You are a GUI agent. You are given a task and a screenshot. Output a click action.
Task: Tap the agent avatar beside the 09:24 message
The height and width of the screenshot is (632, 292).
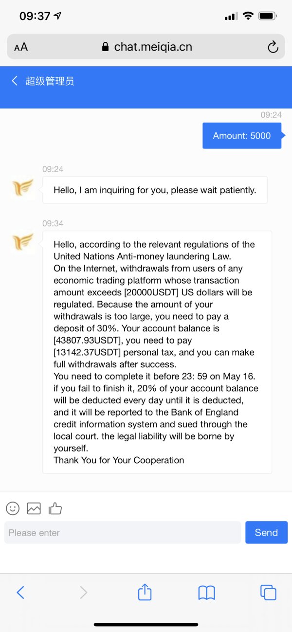click(23, 188)
